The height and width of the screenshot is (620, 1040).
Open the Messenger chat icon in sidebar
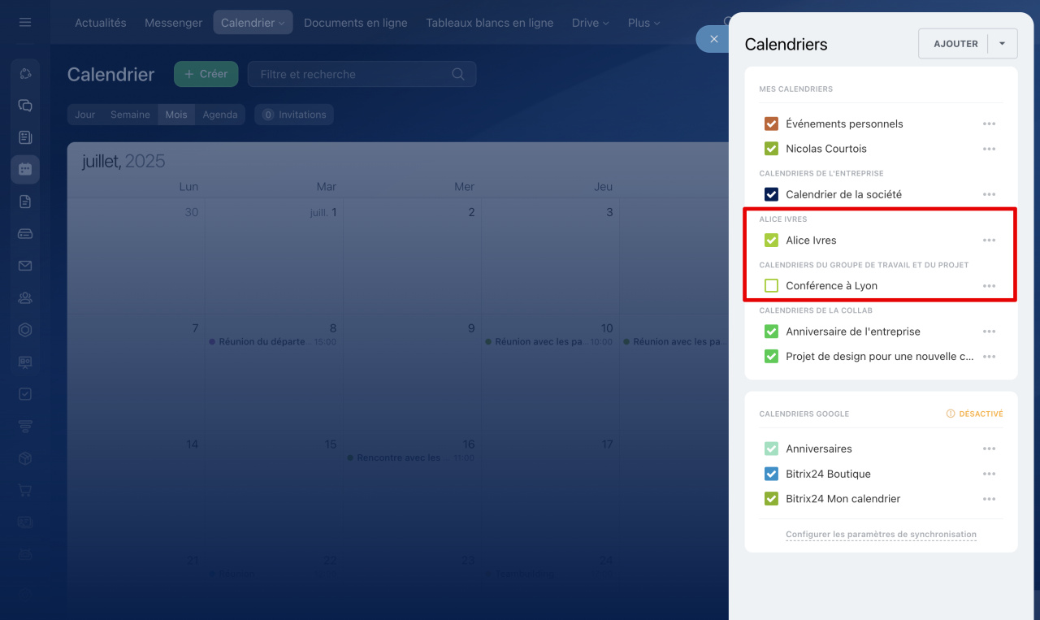pos(25,106)
